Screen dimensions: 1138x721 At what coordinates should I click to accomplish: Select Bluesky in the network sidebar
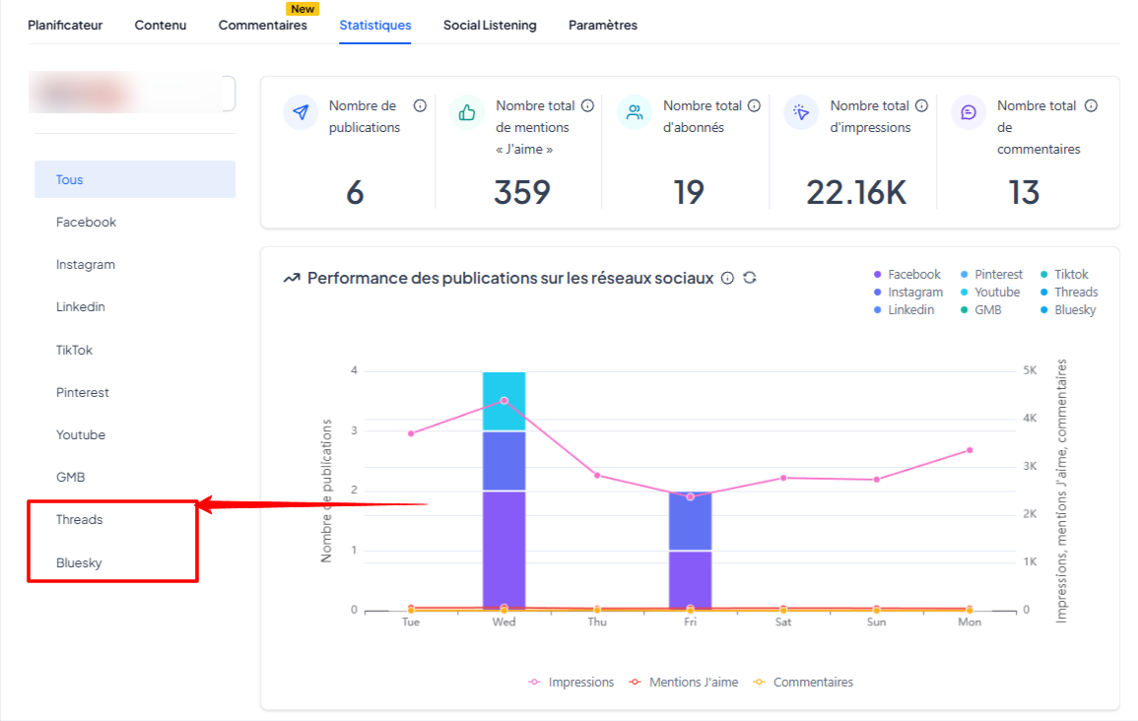(79, 562)
